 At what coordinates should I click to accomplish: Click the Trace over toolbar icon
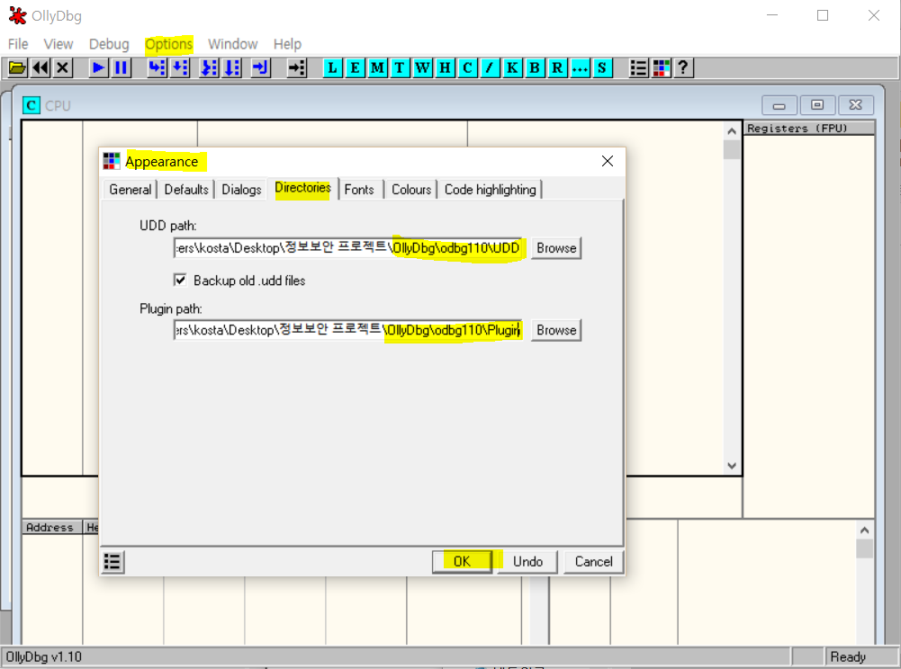pyautogui.click(x=231, y=67)
